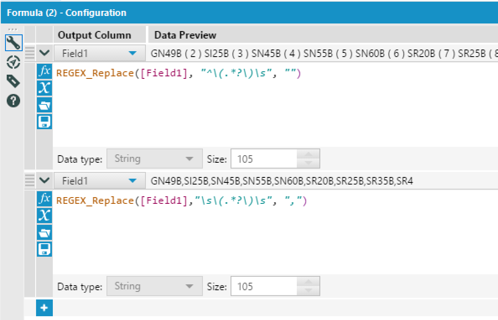
Task: Open recent expressions folder icon in first expression
Action: tap(44, 105)
